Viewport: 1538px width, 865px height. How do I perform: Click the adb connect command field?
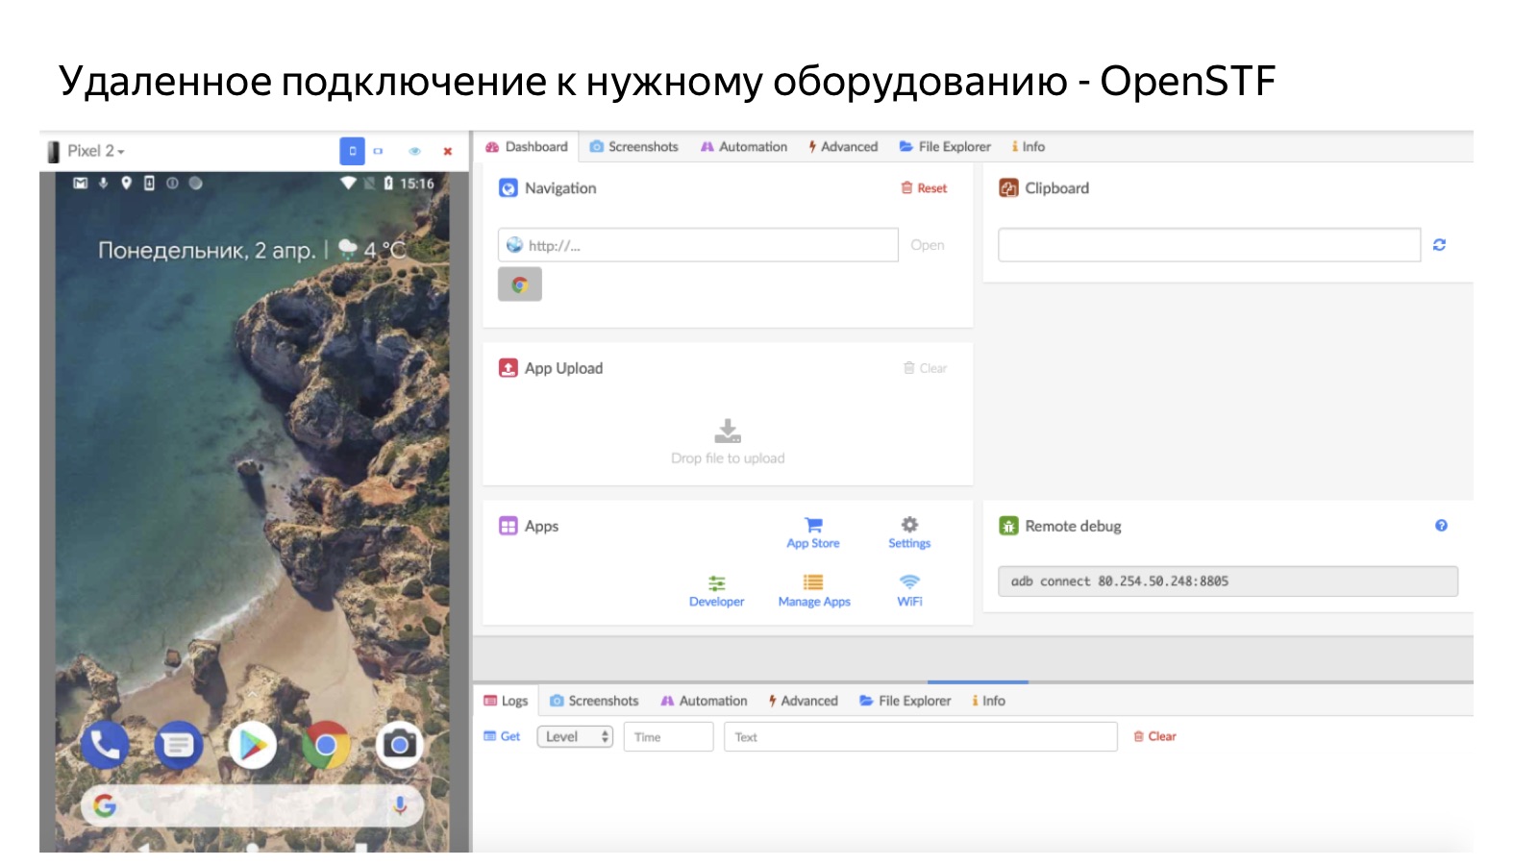[x=1228, y=581]
